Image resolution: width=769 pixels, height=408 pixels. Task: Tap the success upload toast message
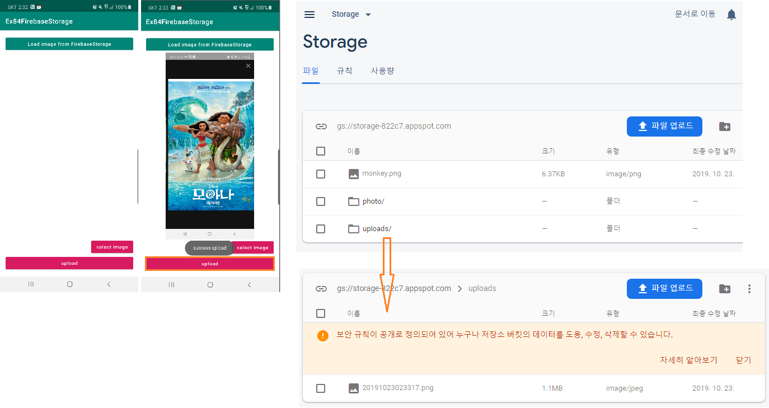point(210,248)
